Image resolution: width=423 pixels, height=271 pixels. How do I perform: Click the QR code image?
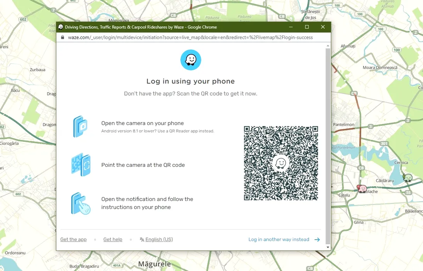pyautogui.click(x=281, y=163)
